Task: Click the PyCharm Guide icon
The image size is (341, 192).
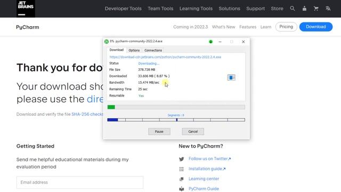Action: click(181, 189)
